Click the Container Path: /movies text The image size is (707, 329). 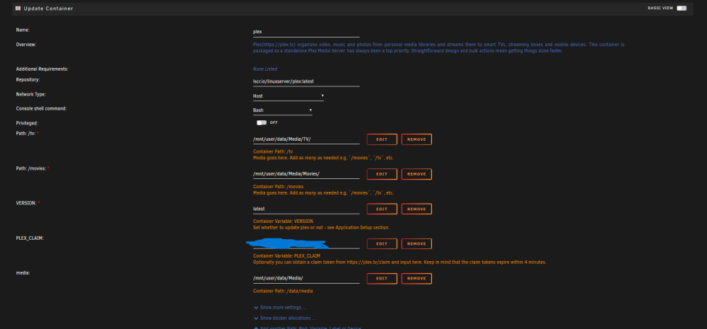pyautogui.click(x=278, y=186)
